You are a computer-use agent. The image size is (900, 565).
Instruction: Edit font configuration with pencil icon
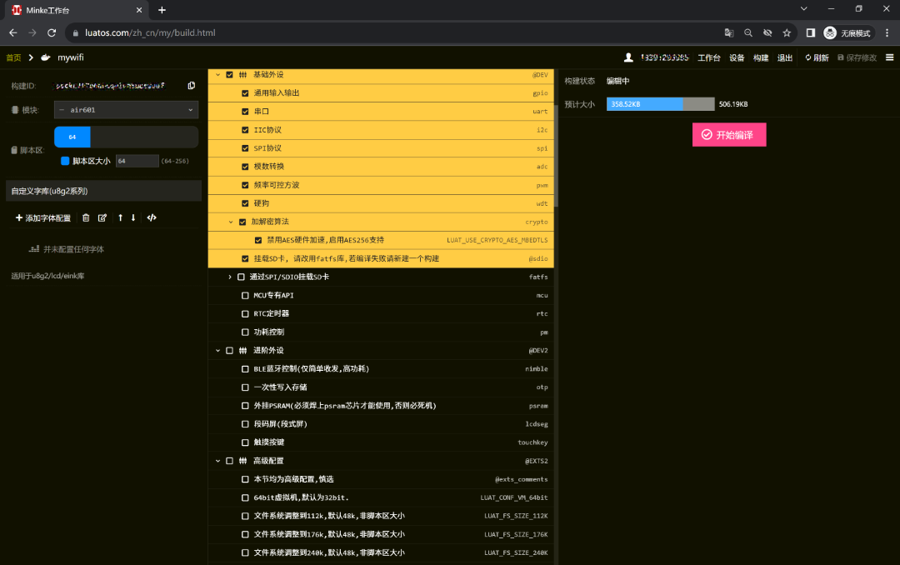[102, 217]
